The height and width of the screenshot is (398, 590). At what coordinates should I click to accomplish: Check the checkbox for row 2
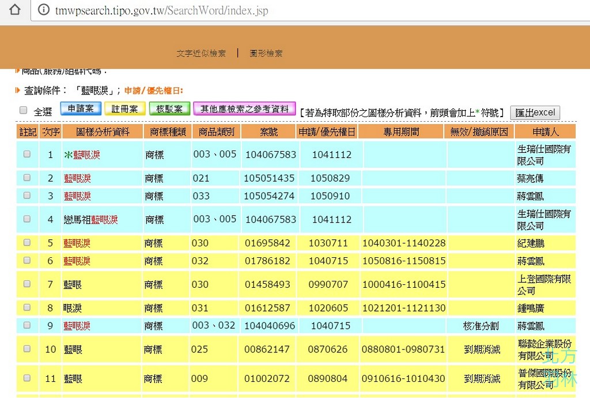pyautogui.click(x=27, y=177)
